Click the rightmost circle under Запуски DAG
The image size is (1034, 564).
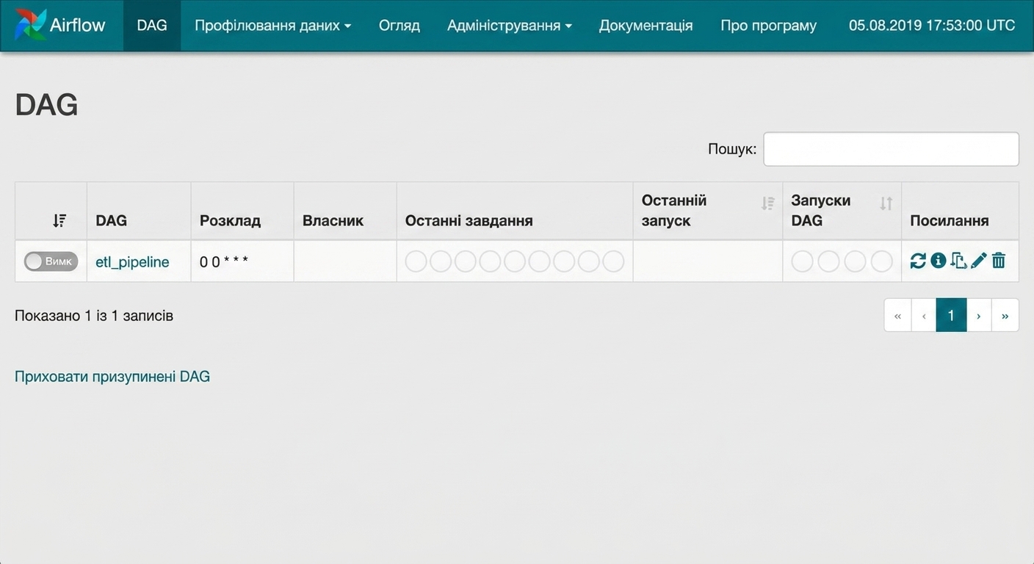click(881, 261)
